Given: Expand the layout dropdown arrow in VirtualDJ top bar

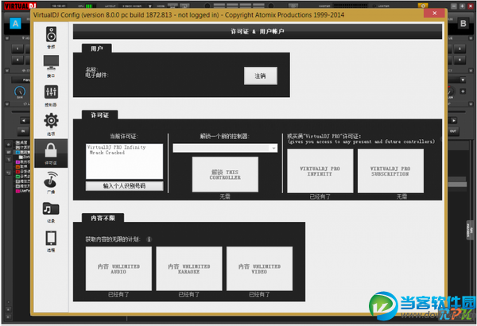Looking at the screenshot, I should (149, 6).
